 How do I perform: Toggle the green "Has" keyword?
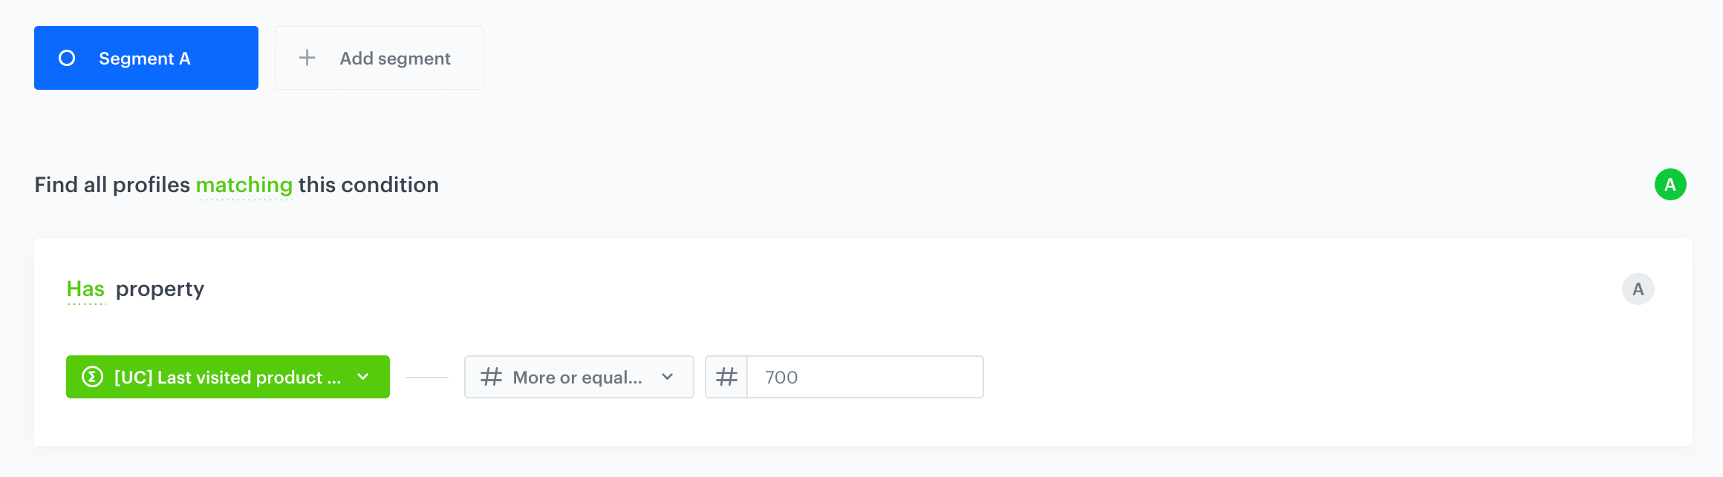click(85, 289)
